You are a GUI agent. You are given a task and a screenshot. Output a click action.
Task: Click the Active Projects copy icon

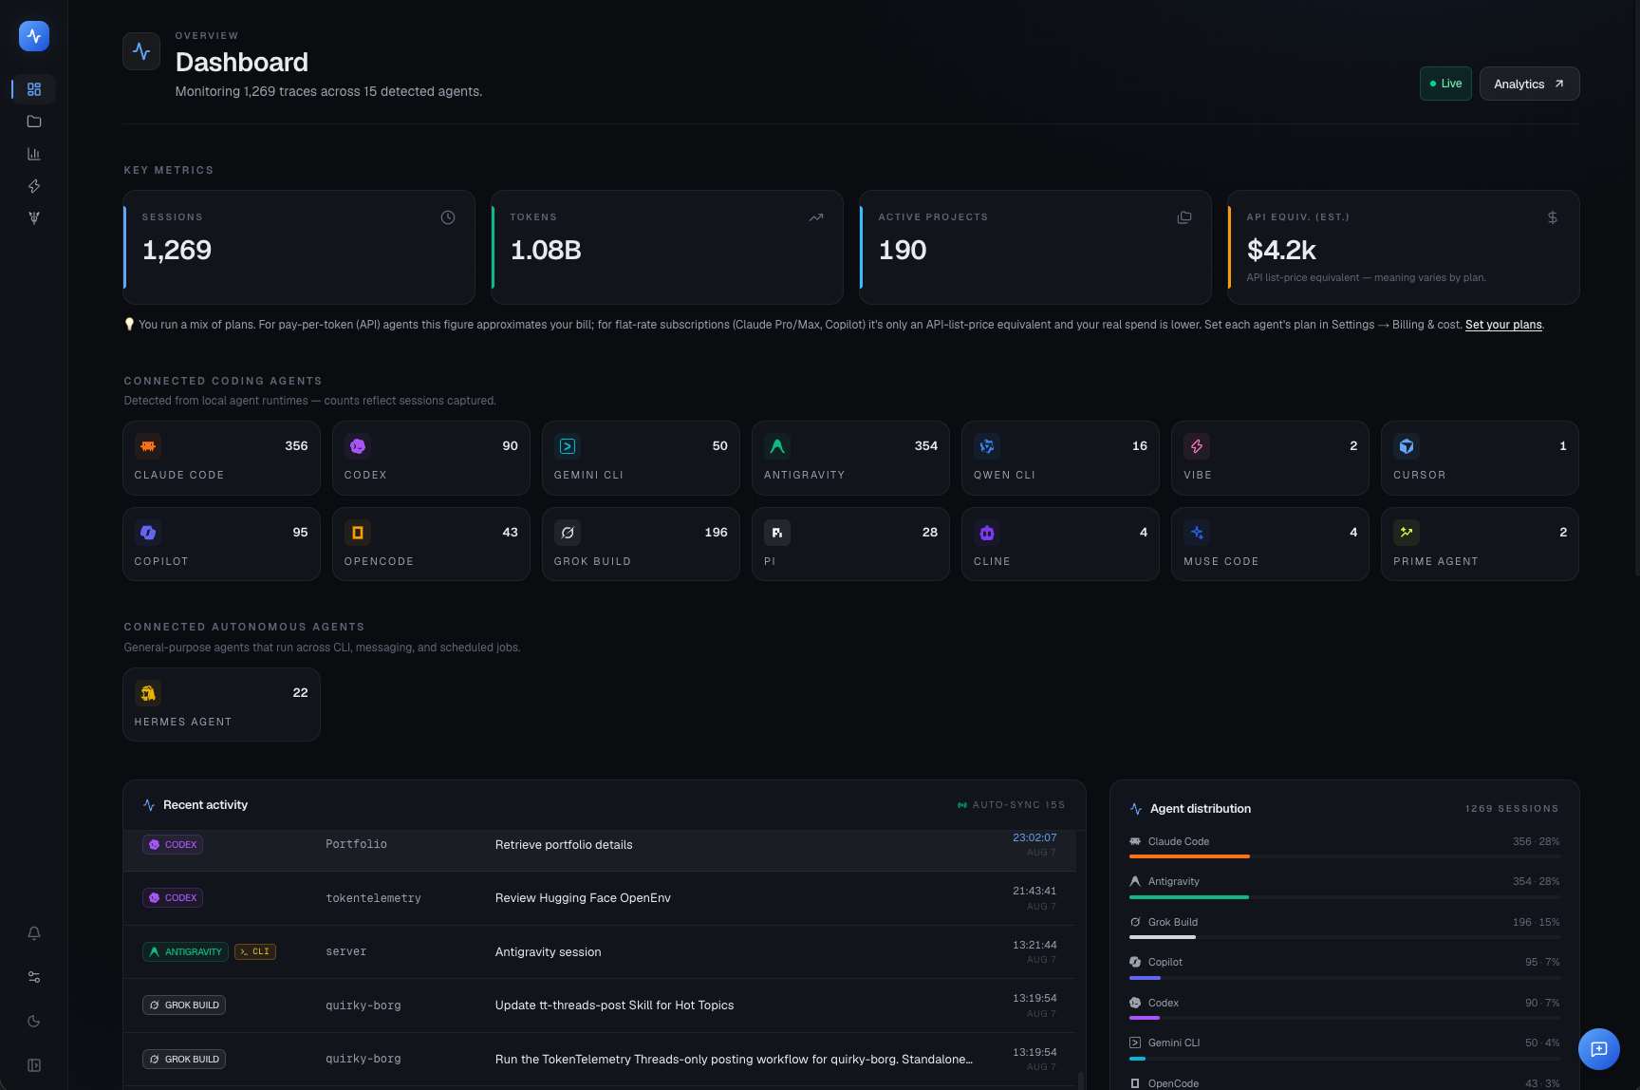pos(1184,217)
